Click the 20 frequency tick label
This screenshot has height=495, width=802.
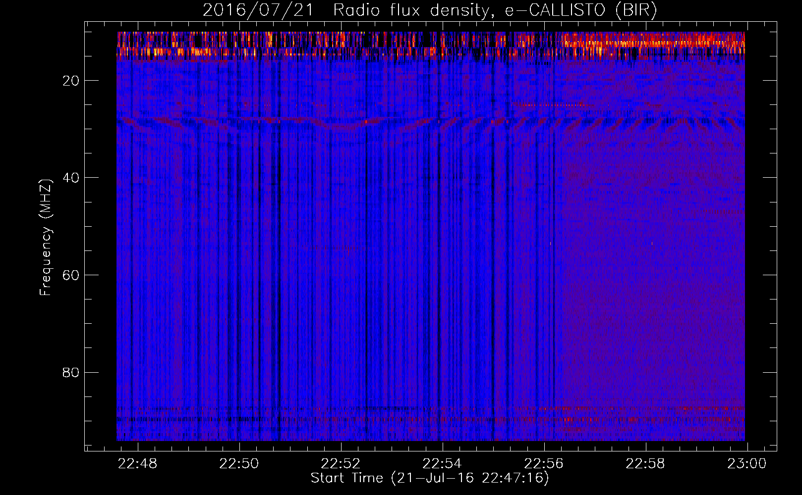click(71, 81)
